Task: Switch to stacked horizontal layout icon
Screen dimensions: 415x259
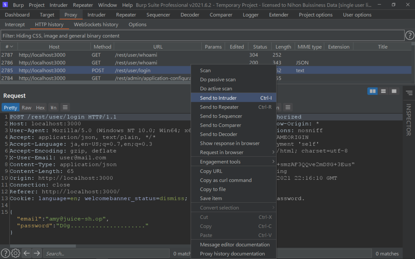Action: pyautogui.click(x=383, y=91)
